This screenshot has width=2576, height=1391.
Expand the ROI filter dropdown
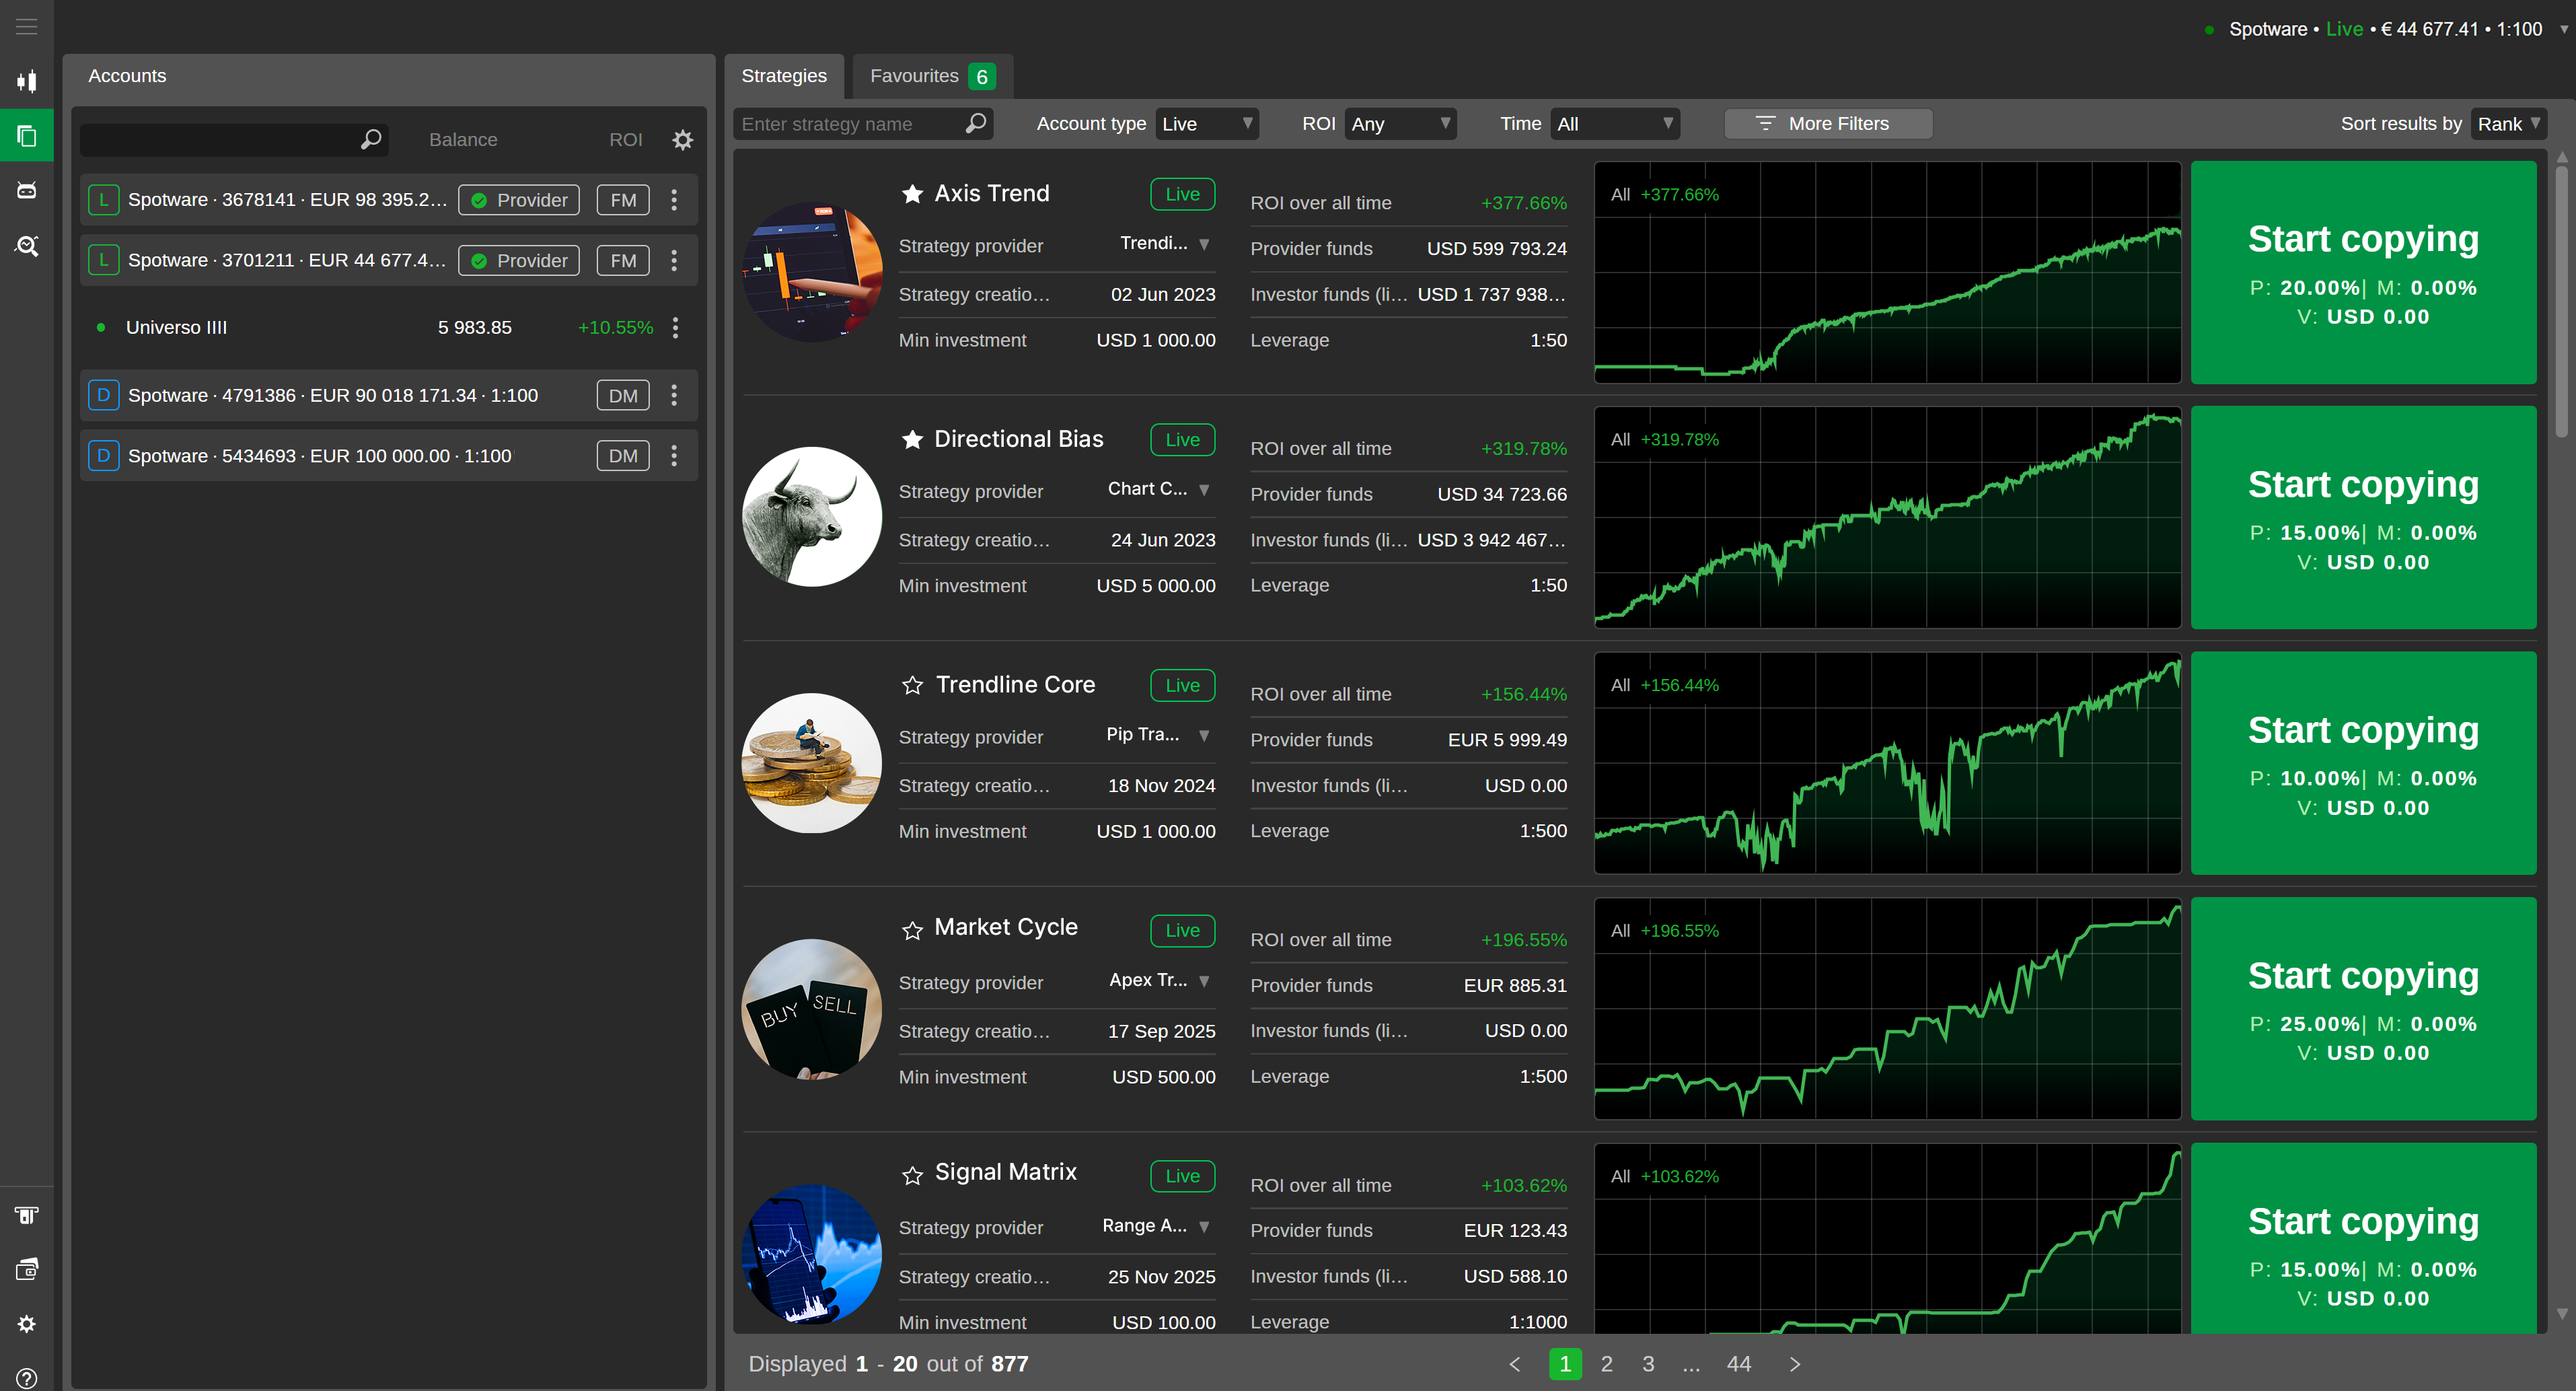pos(1400,124)
